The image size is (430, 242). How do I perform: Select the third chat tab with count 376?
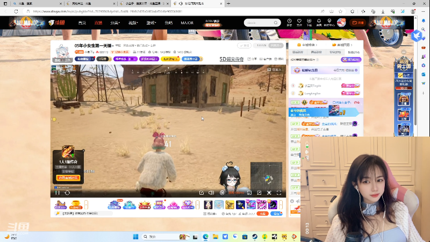[335, 52]
